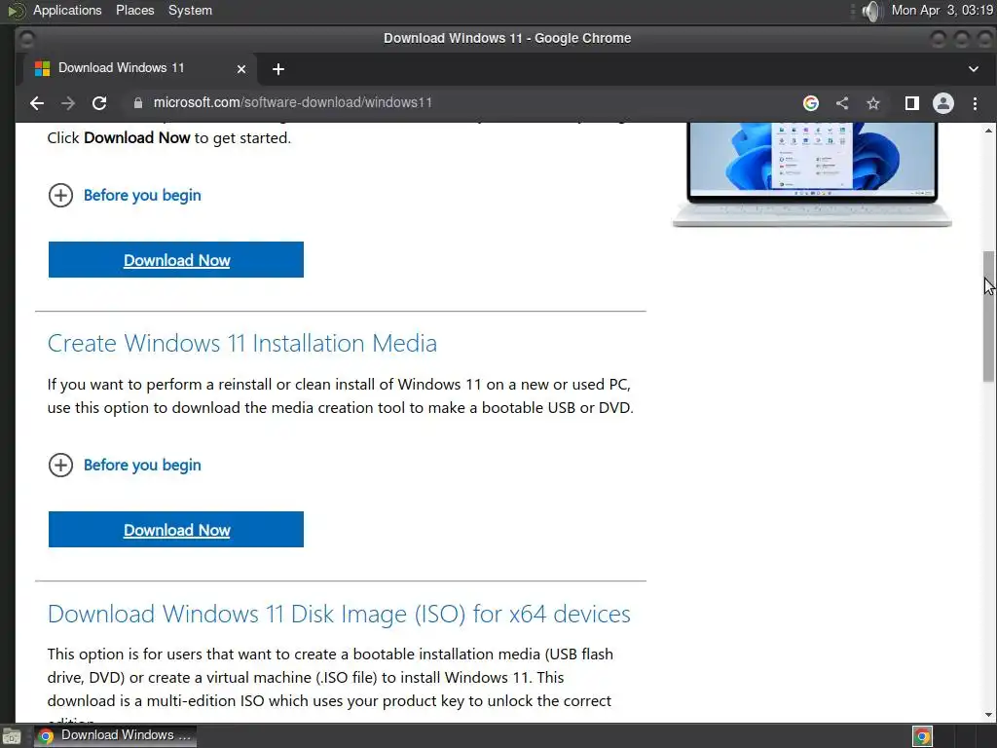Select the Download Windows 11 tab
The image size is (997, 748).
point(140,69)
